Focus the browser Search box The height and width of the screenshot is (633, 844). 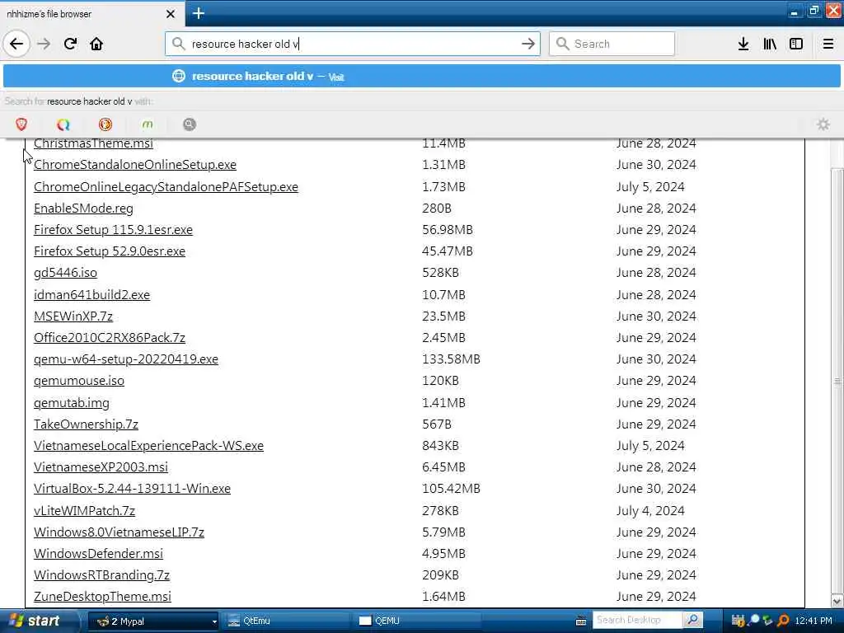tap(612, 44)
